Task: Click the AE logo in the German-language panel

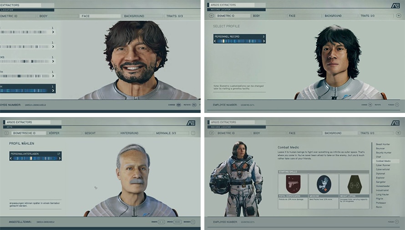Action: pyautogui.click(x=191, y=123)
